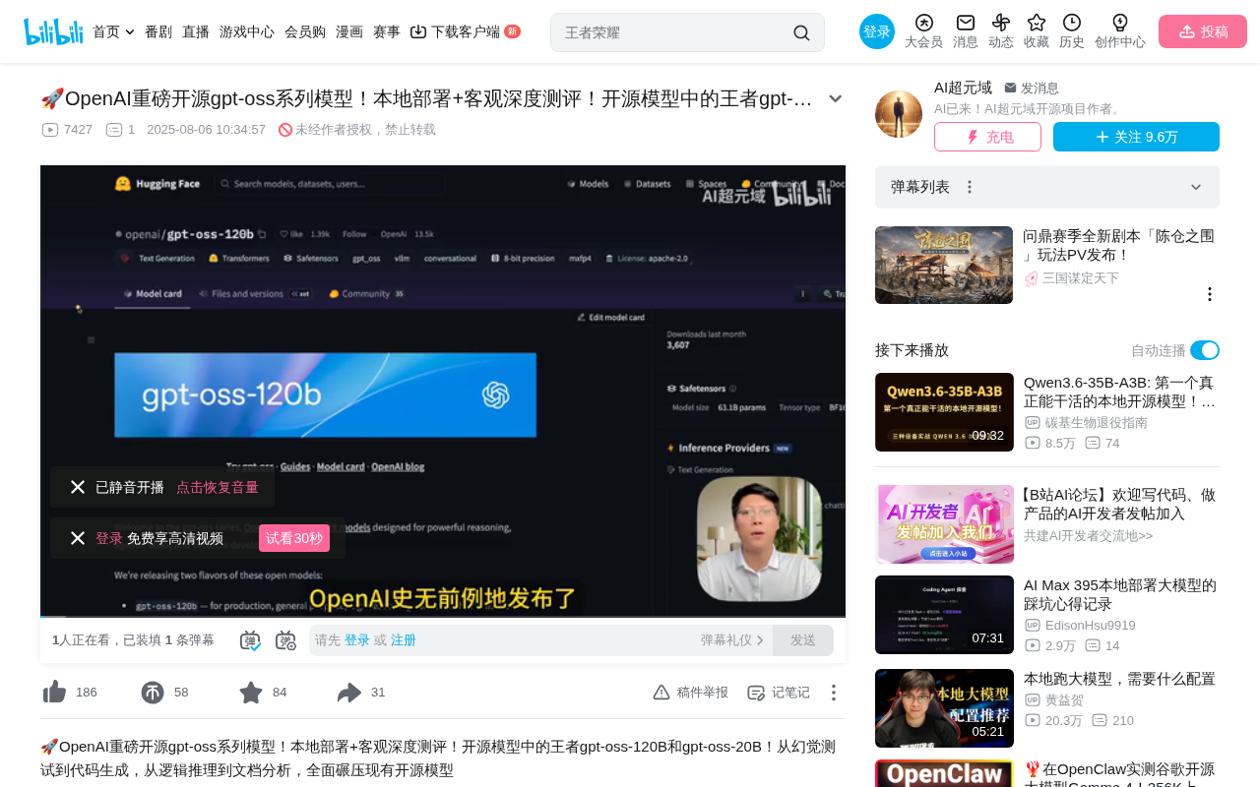Click the video progress bar

coord(443,616)
